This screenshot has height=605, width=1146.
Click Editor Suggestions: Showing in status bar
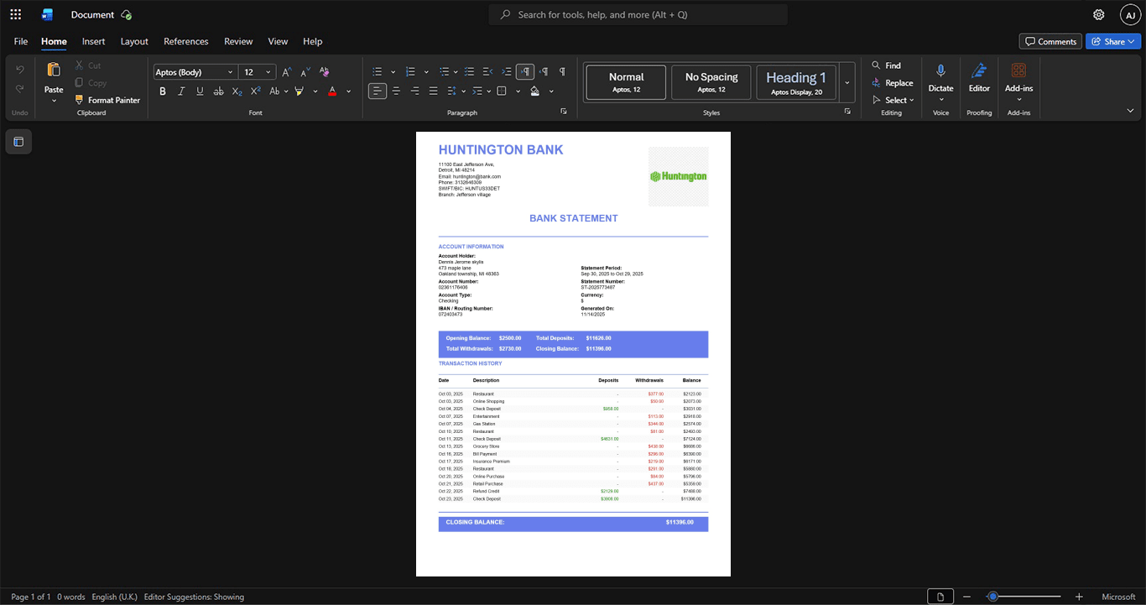pyautogui.click(x=194, y=597)
